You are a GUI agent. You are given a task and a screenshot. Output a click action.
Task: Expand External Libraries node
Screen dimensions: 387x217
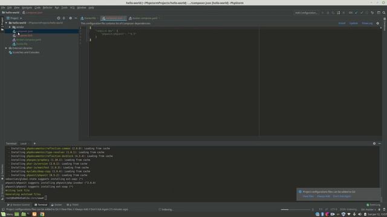coord(7,48)
